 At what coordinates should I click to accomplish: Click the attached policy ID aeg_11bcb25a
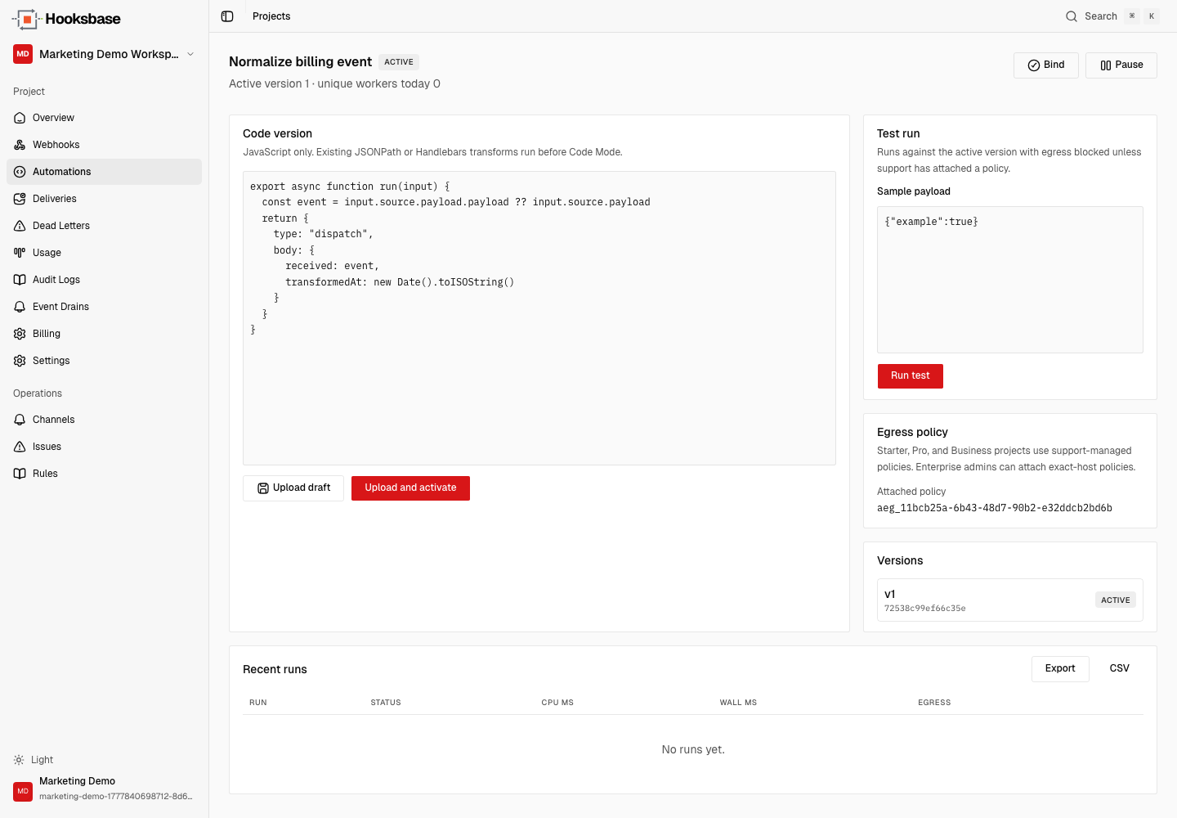[x=995, y=508]
